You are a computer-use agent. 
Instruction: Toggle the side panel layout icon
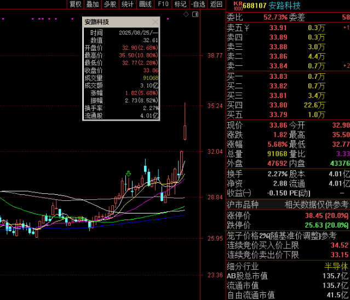(x=196, y=14)
